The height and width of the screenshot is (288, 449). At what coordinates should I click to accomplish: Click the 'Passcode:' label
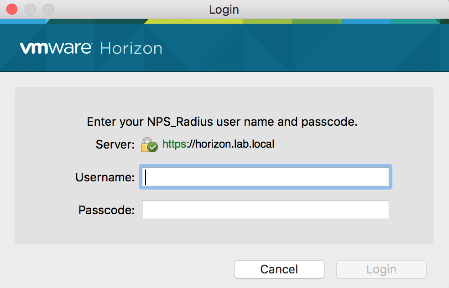pos(106,210)
